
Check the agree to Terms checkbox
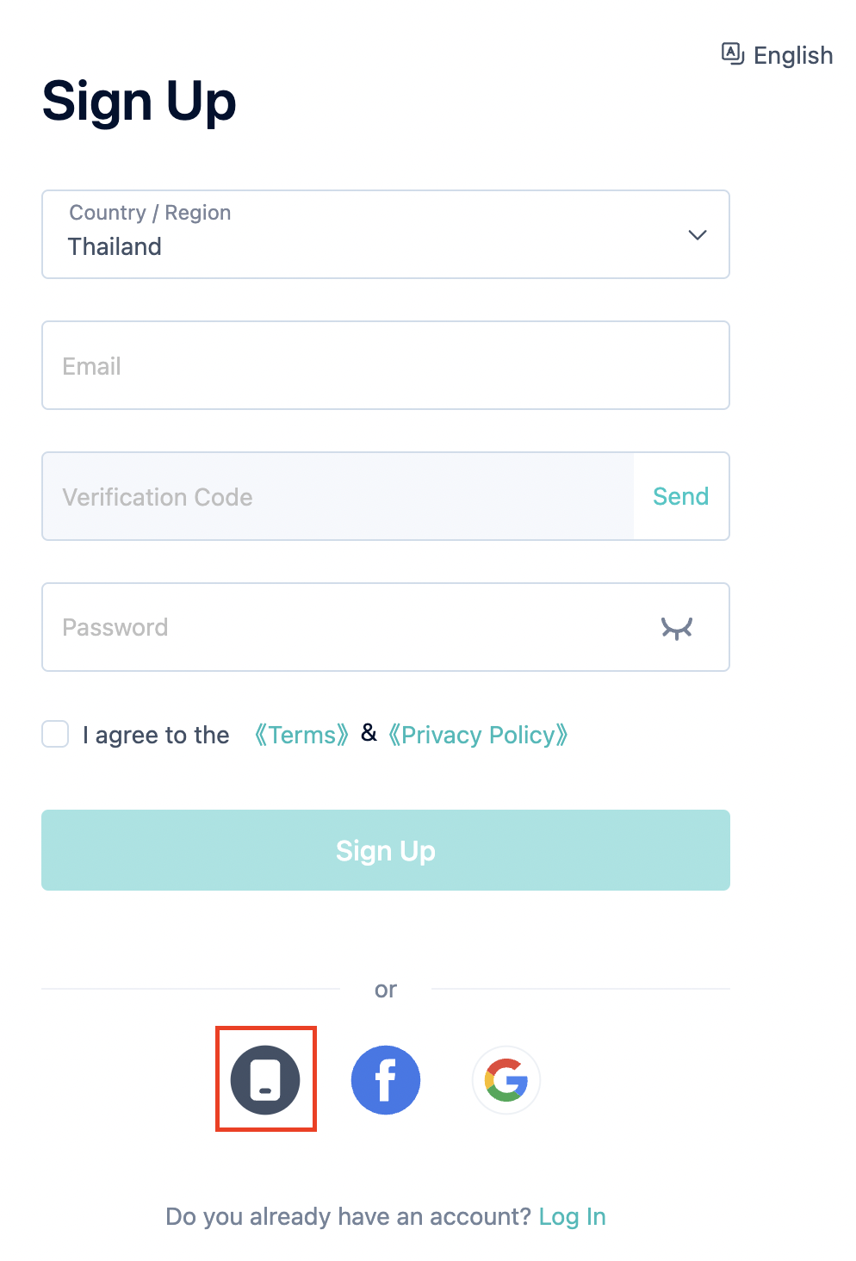click(x=55, y=734)
